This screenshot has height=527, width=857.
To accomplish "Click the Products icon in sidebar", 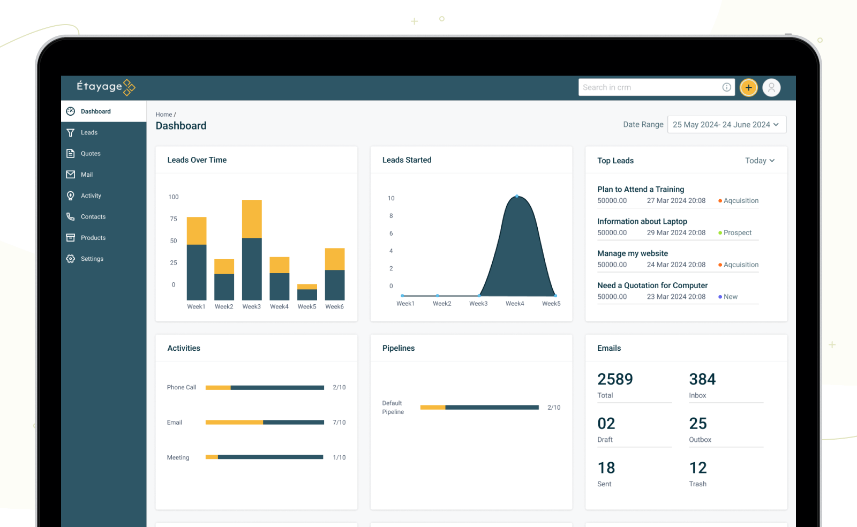I will point(71,237).
